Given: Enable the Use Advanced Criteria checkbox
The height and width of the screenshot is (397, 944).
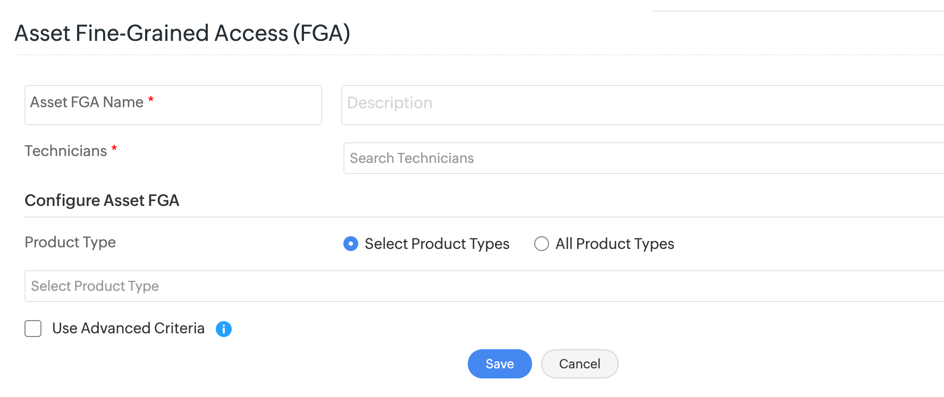Looking at the screenshot, I should click(33, 329).
